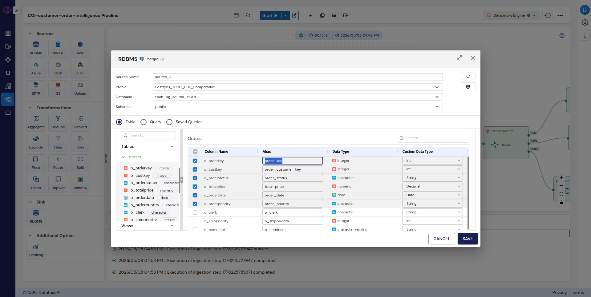Image resolution: width=591 pixels, height=297 pixels.
Task: Select the GCP source icon
Action: [x=58, y=68]
